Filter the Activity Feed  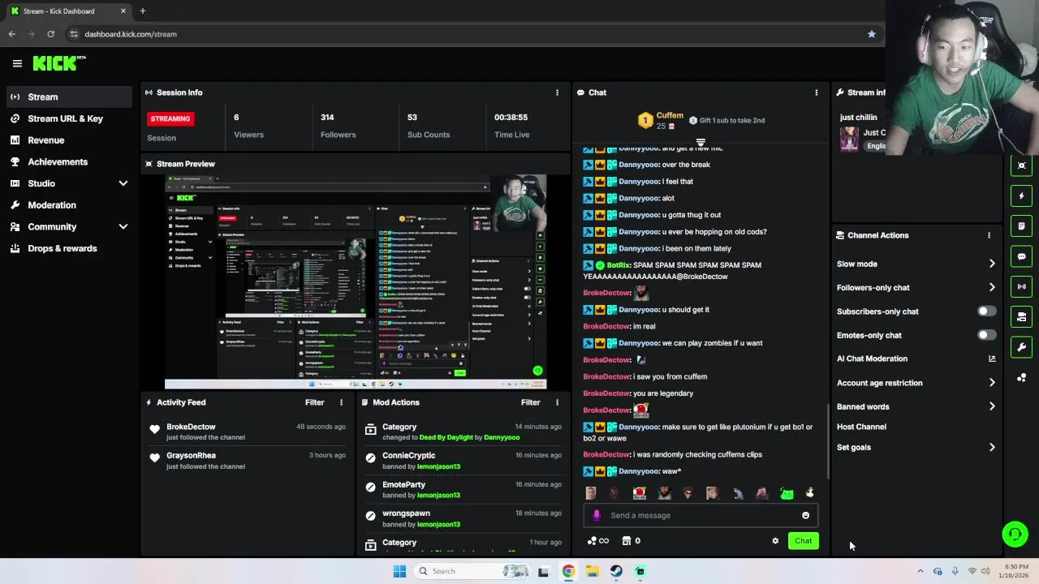pyautogui.click(x=314, y=402)
